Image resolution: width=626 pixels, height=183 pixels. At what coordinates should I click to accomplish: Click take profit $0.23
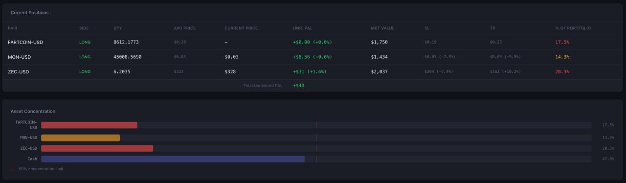[x=495, y=43]
